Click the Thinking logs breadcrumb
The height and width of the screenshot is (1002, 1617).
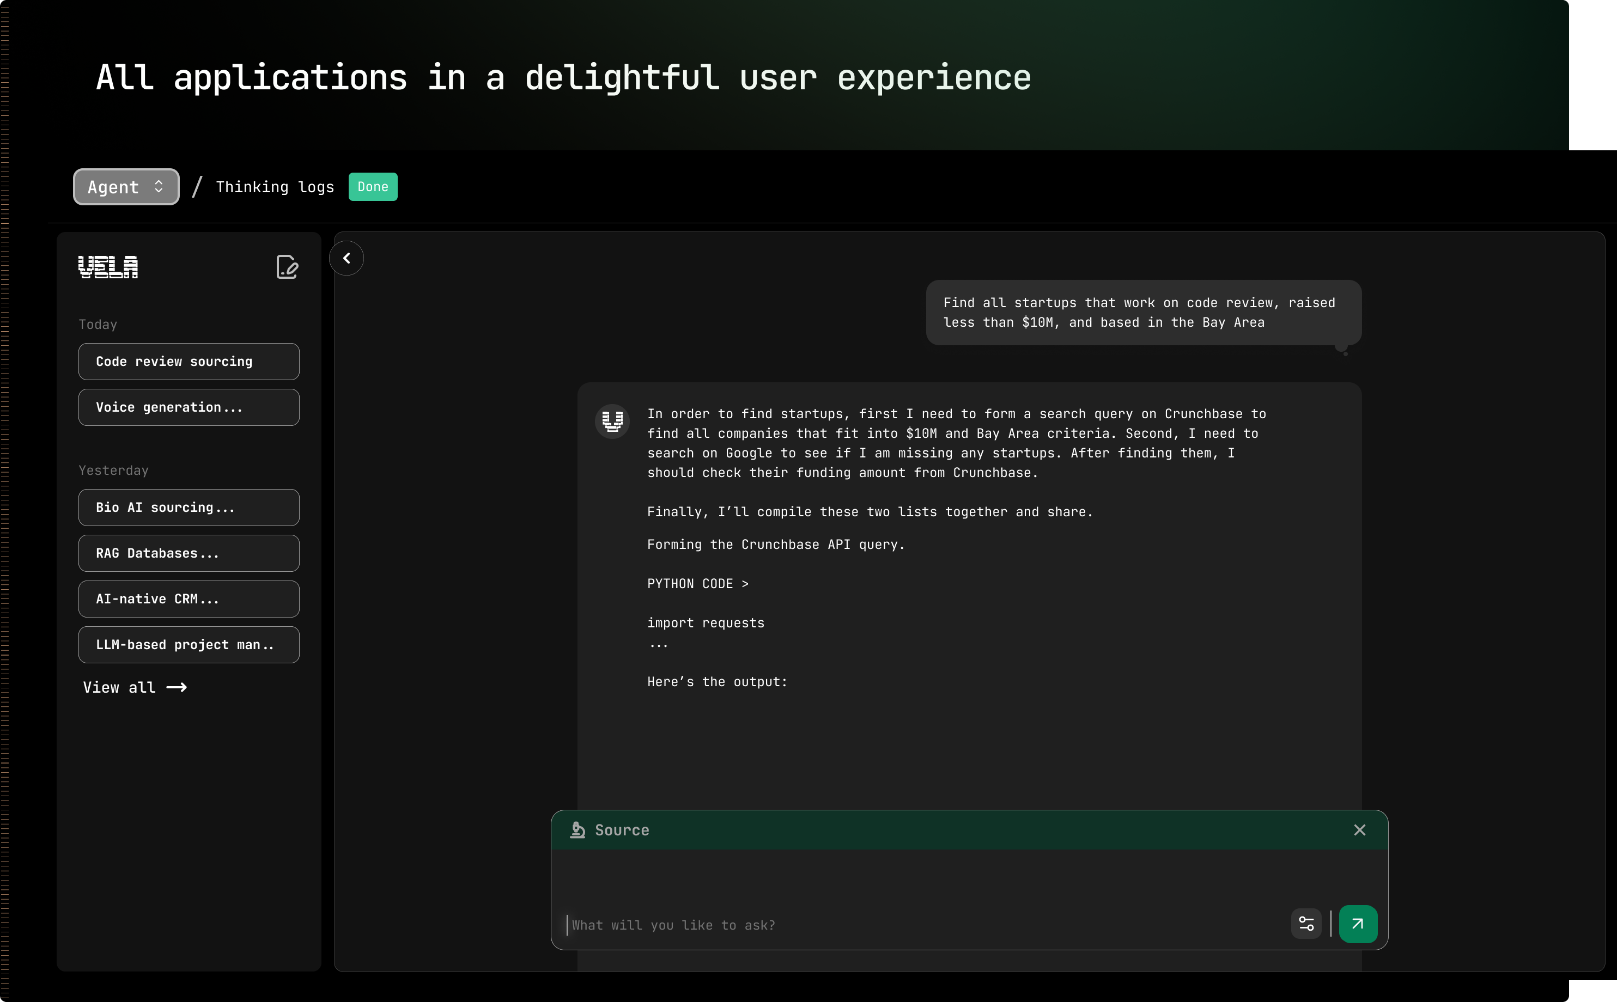click(275, 187)
